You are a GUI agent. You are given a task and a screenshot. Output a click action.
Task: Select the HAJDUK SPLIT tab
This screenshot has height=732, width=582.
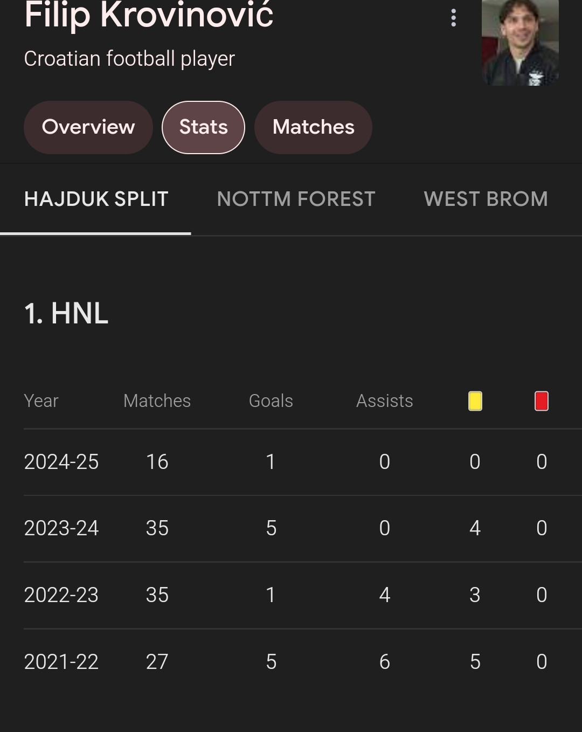pos(96,199)
